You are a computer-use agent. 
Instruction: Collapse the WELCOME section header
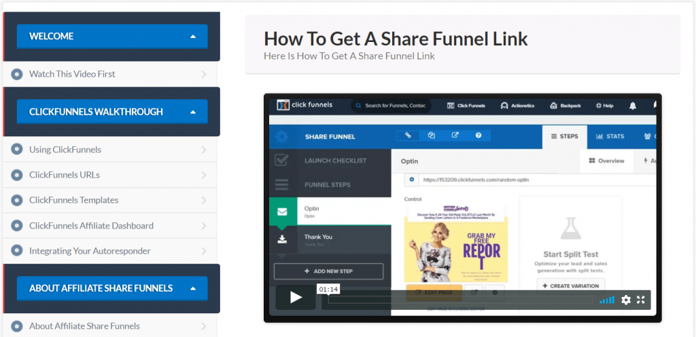(x=112, y=37)
